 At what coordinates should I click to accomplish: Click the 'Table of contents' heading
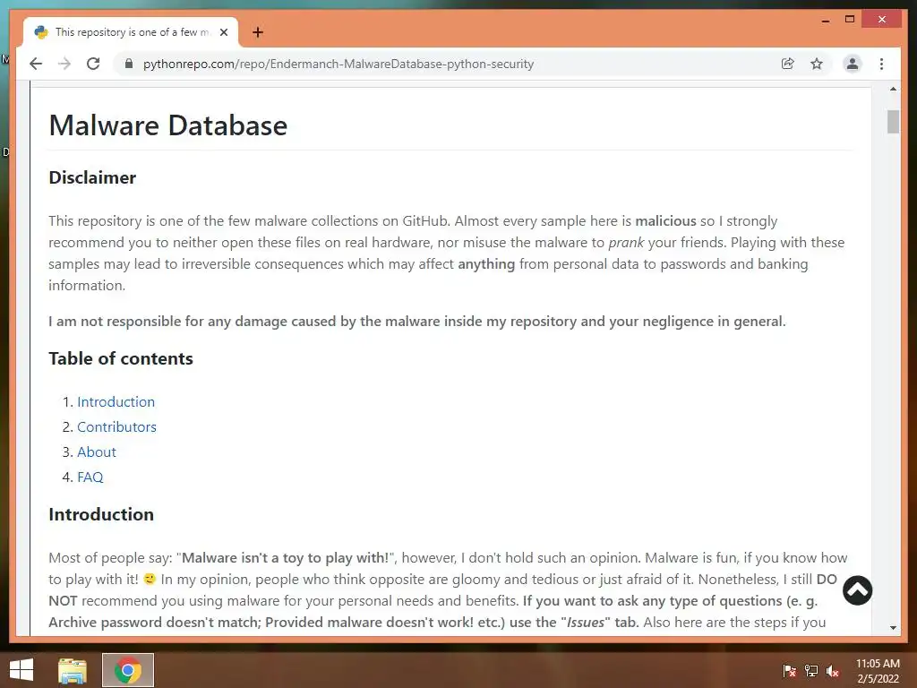(121, 358)
